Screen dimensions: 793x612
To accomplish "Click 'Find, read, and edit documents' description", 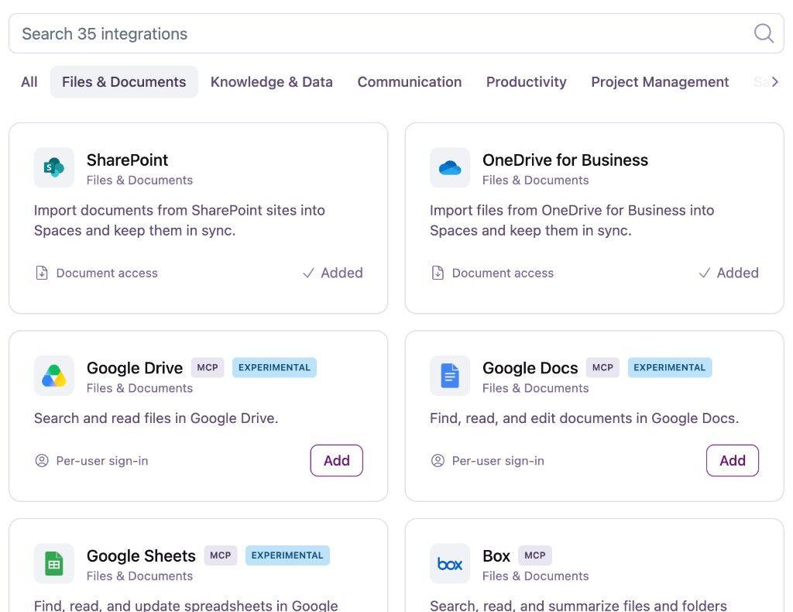I will 585,418.
